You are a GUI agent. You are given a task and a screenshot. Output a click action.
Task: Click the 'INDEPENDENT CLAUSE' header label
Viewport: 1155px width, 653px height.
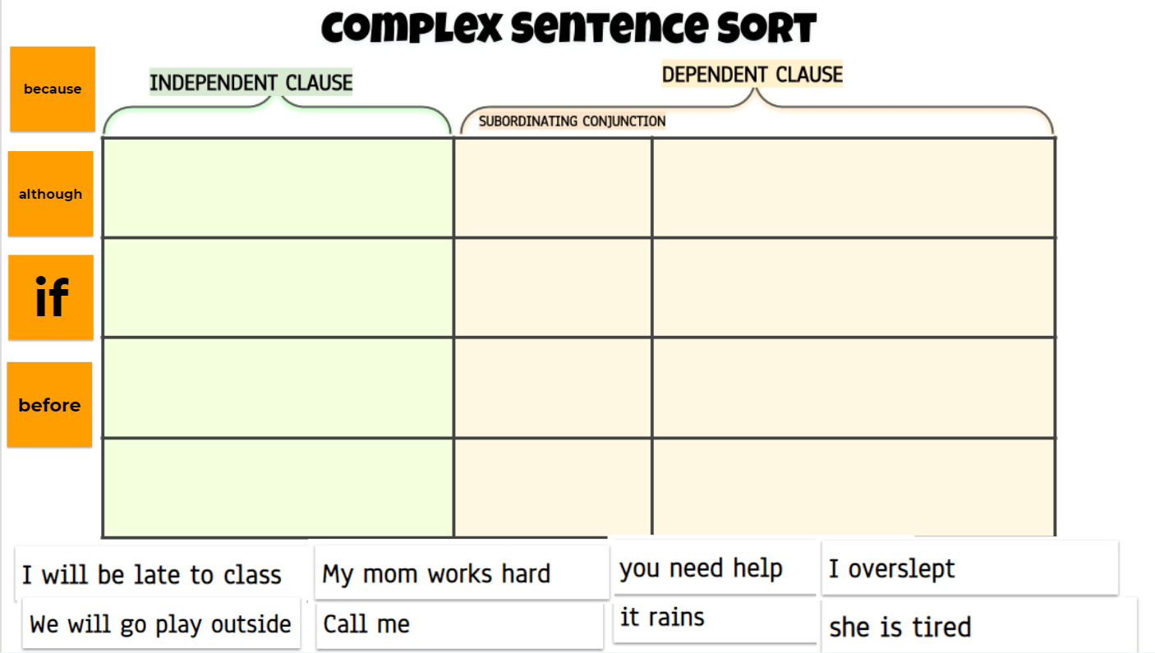point(251,82)
